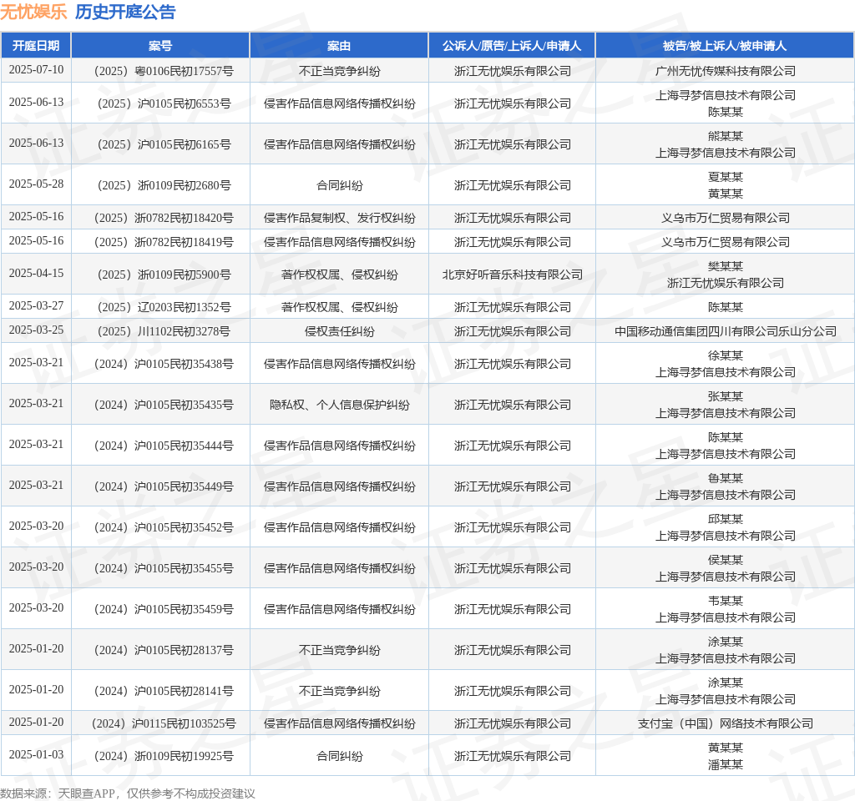The image size is (855, 801).
Task: Select case number 沪0105民初35455号
Action: pos(164,568)
